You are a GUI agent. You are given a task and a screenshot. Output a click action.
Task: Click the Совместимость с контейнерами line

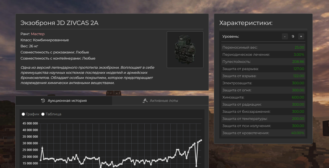click(x=58, y=58)
